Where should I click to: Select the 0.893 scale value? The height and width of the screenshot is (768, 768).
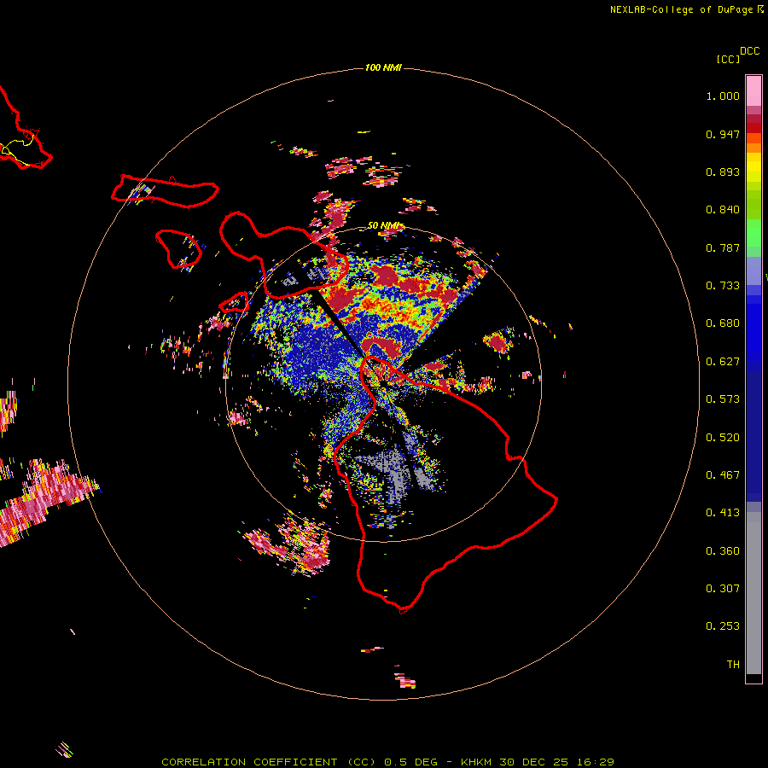(723, 172)
